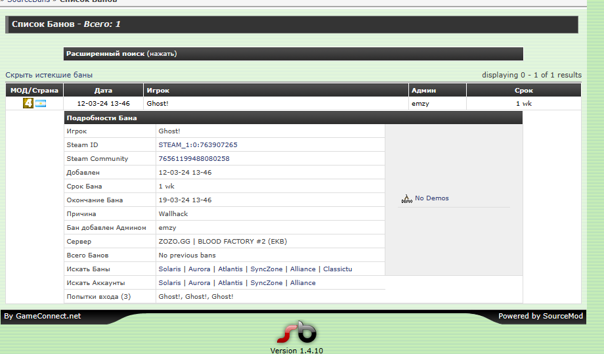The height and width of the screenshot is (354, 604).
Task: Click the Argentina country flag icon
Action: pos(41,104)
